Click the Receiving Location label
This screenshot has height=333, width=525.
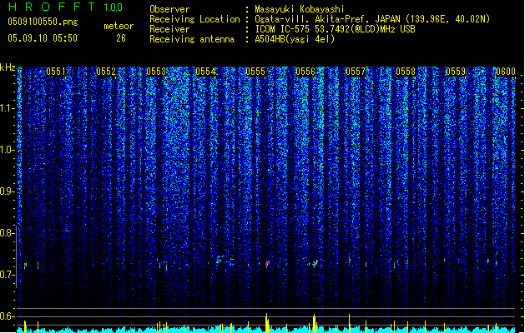tap(194, 19)
